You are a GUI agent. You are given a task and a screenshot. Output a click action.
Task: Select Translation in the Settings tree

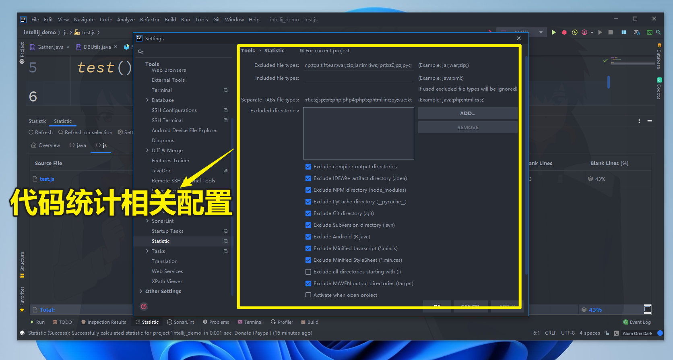[x=165, y=261]
